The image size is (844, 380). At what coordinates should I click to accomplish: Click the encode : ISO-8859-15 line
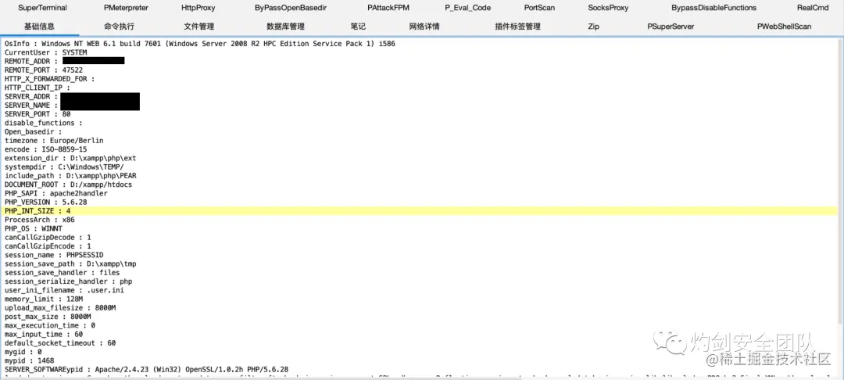click(x=46, y=149)
